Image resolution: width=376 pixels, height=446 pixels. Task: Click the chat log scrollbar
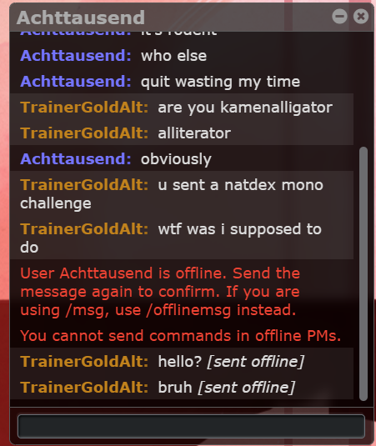pos(363,273)
